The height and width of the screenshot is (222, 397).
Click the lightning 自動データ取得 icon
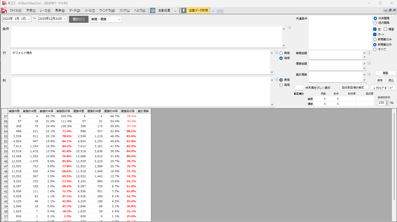pyautogui.click(x=184, y=11)
